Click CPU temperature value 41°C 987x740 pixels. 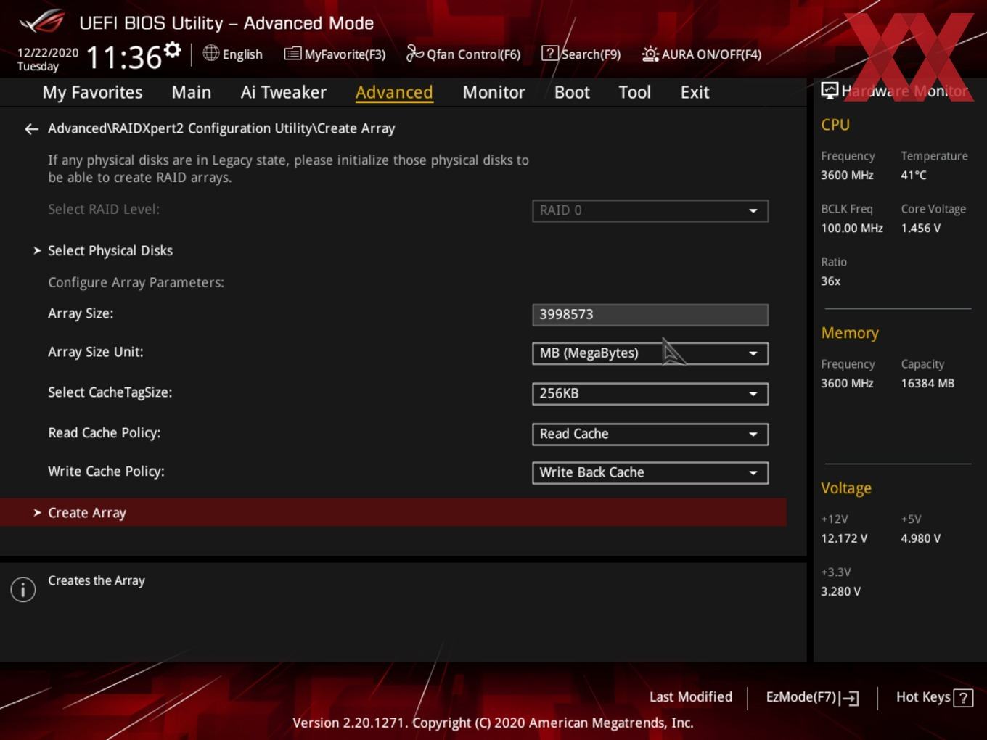coord(914,176)
